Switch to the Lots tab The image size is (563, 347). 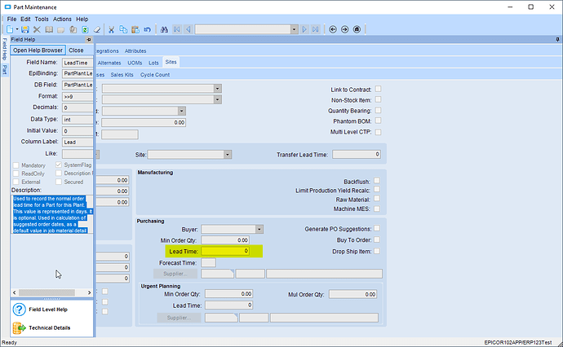pos(153,63)
